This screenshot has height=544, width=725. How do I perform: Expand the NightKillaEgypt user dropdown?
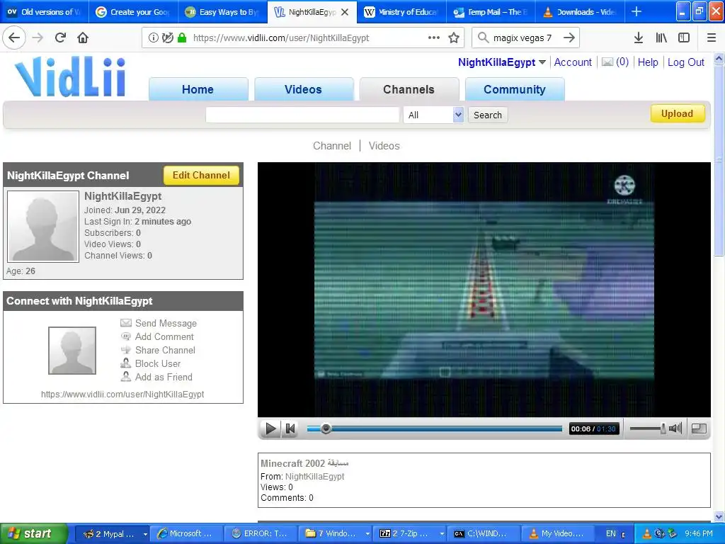(x=542, y=62)
